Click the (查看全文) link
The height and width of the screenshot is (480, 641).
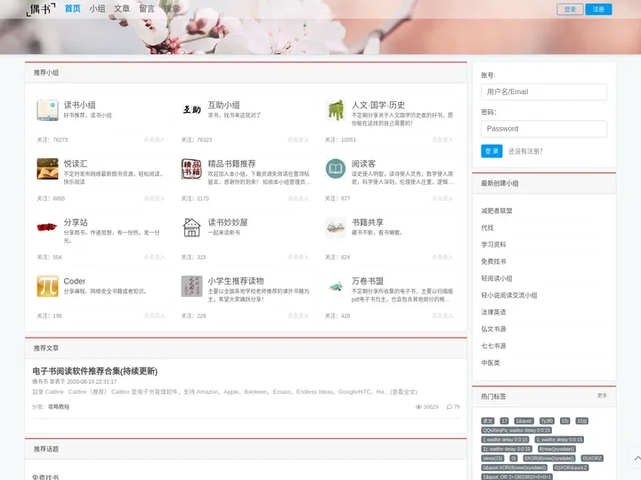[x=403, y=392]
